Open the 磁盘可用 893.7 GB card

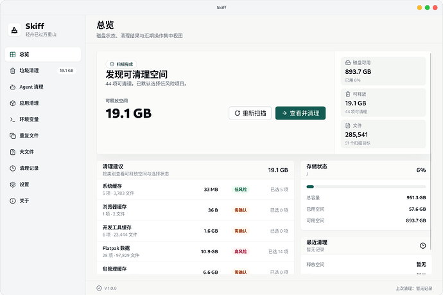383,71
